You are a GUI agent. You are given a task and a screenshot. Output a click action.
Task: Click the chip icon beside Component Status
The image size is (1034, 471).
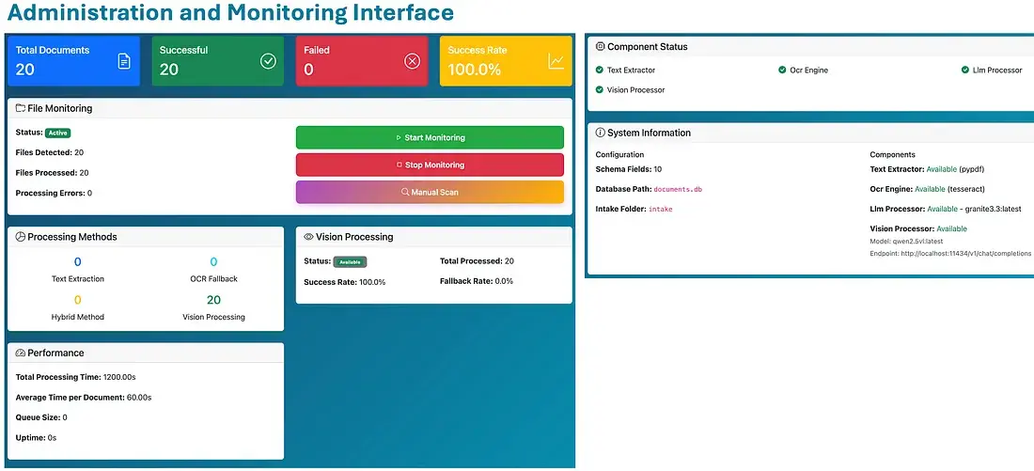click(x=601, y=47)
